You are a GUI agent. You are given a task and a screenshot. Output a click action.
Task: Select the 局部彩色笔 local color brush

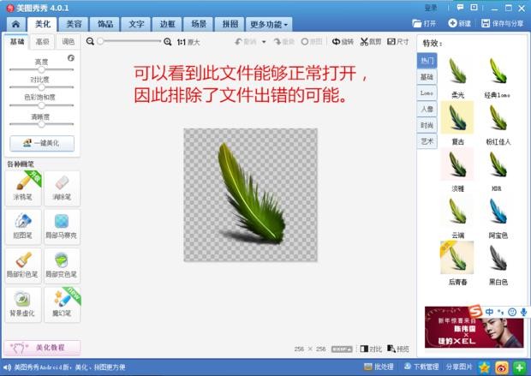[x=23, y=265]
